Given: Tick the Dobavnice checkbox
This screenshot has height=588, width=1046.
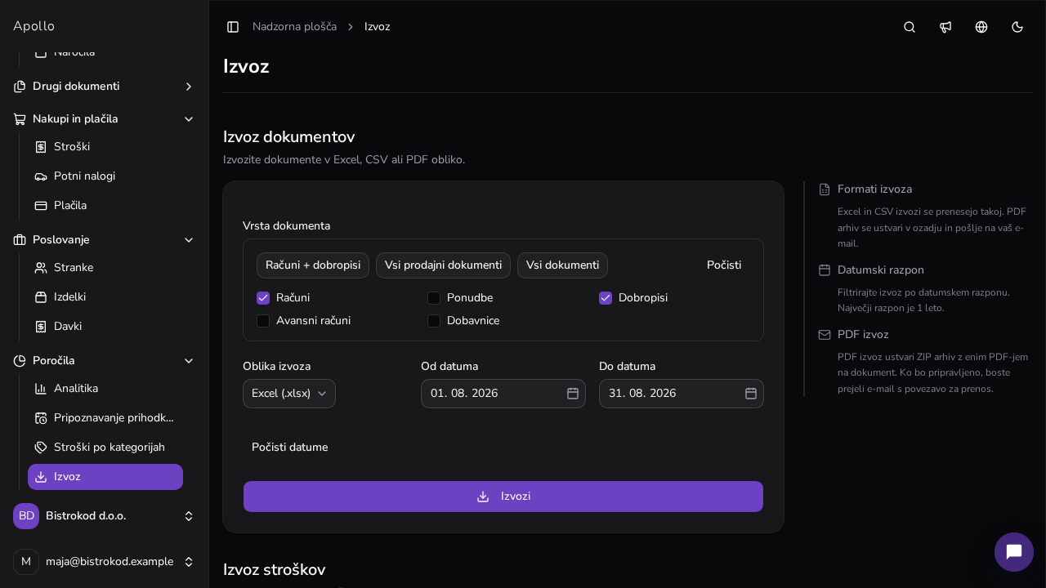Looking at the screenshot, I should coord(434,321).
